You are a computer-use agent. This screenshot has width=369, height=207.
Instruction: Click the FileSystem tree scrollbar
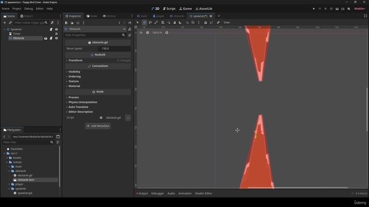tap(59, 167)
